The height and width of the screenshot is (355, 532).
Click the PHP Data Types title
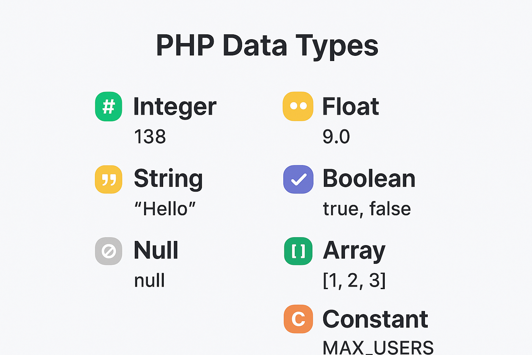[267, 45]
